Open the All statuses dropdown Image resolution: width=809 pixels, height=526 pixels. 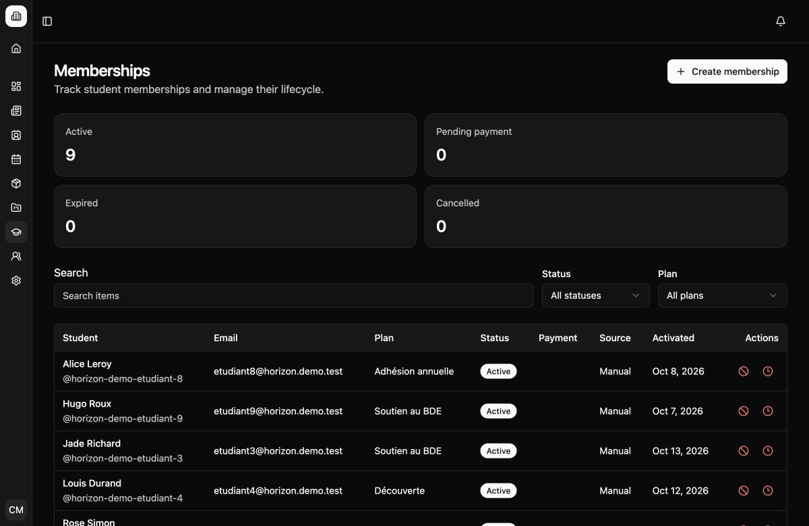click(596, 295)
